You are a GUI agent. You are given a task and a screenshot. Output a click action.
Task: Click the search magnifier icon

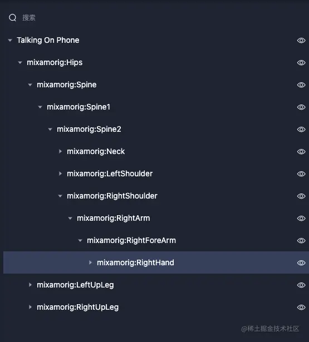[x=13, y=18]
